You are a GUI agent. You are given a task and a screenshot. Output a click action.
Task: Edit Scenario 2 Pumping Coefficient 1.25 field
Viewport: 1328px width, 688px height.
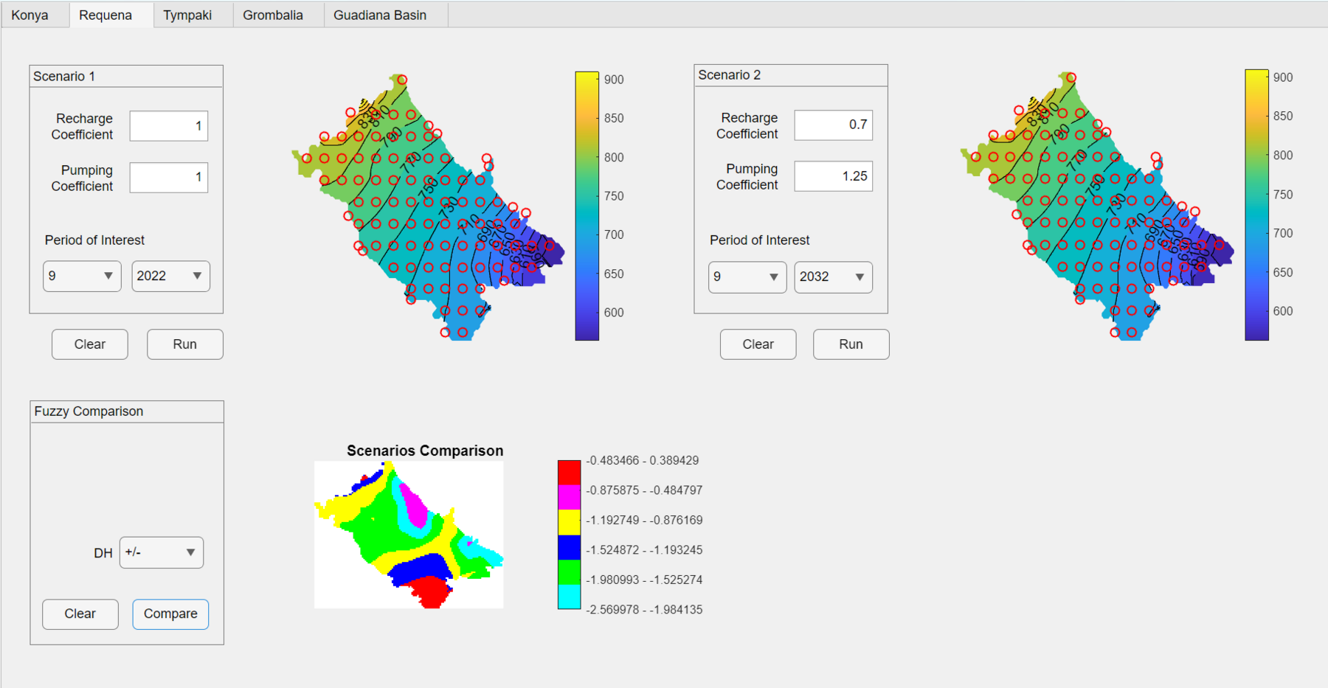[x=834, y=176]
